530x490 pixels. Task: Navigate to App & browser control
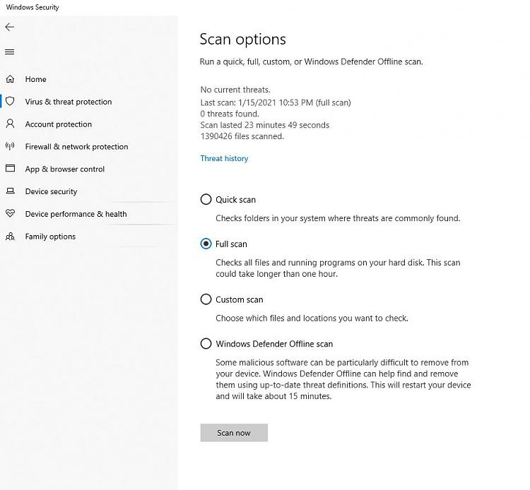coord(65,169)
